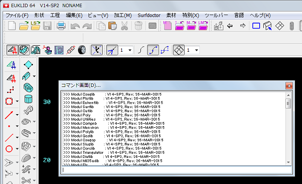Toggle the diamond grid button
Viewport: 302px width, 184px height.
[179, 50]
